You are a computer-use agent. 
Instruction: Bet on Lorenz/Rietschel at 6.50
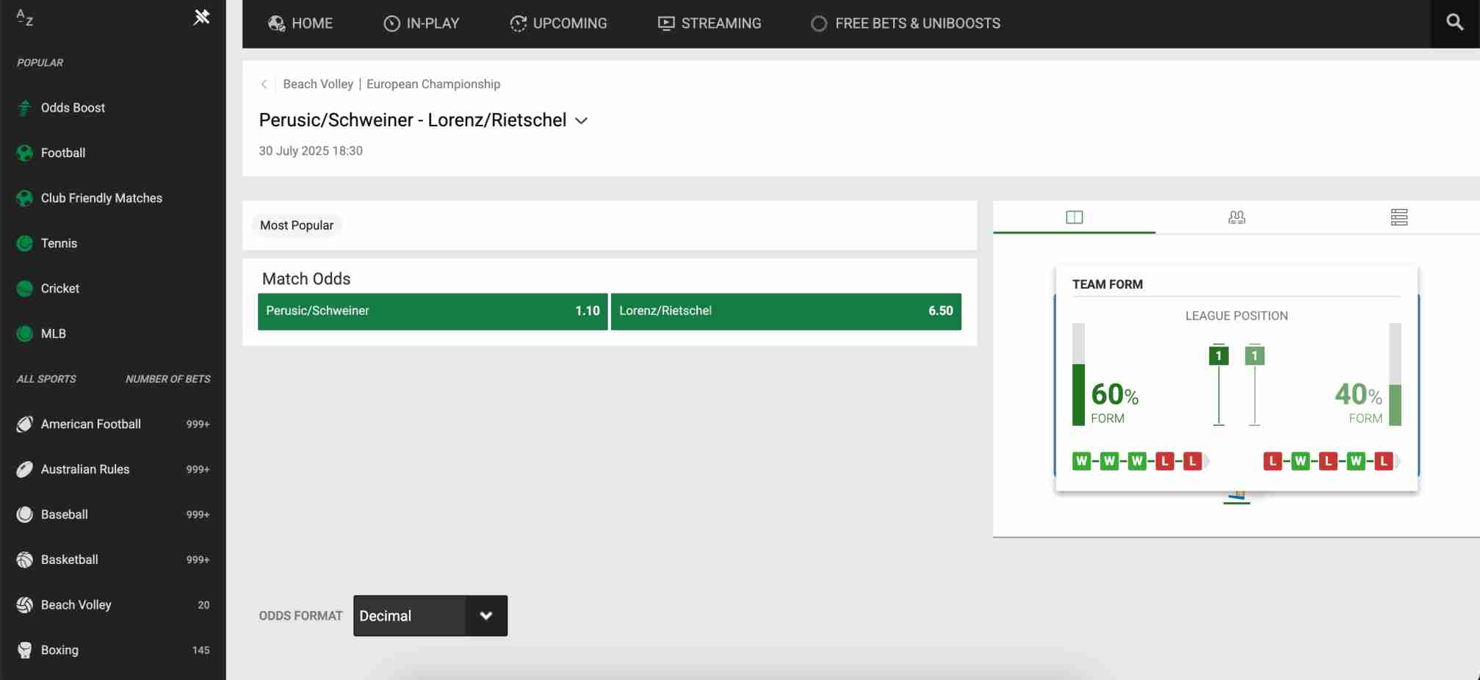[x=786, y=311]
